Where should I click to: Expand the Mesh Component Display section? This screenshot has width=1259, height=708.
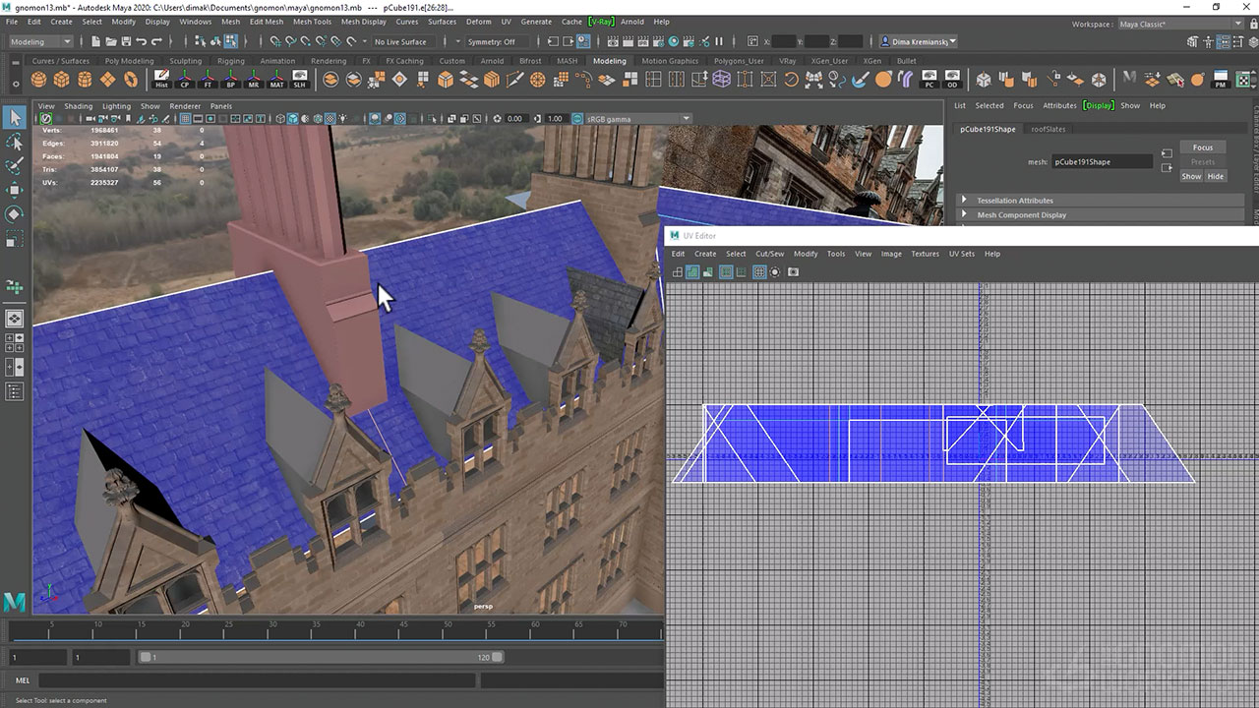(1021, 215)
